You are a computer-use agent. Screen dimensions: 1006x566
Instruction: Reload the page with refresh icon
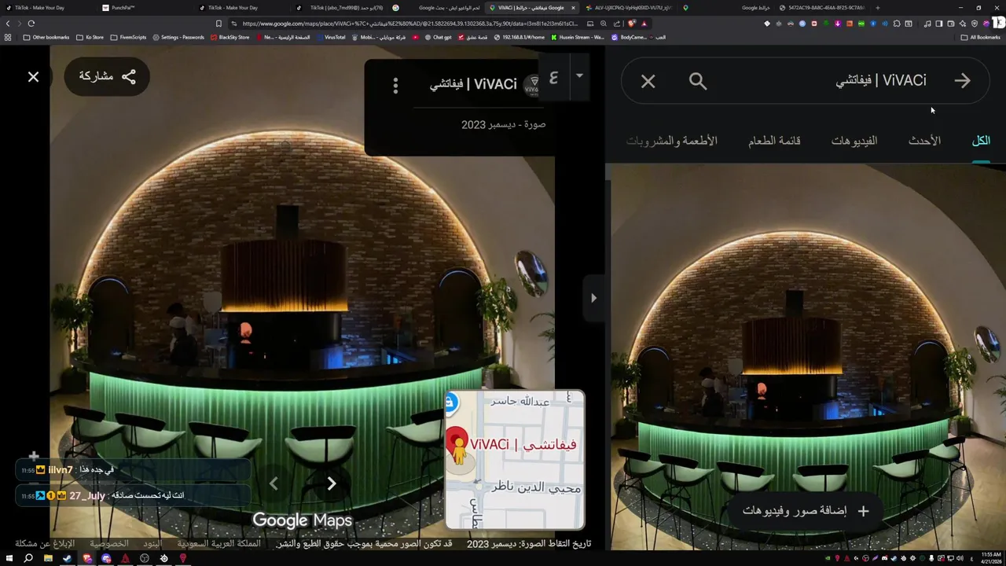31,24
